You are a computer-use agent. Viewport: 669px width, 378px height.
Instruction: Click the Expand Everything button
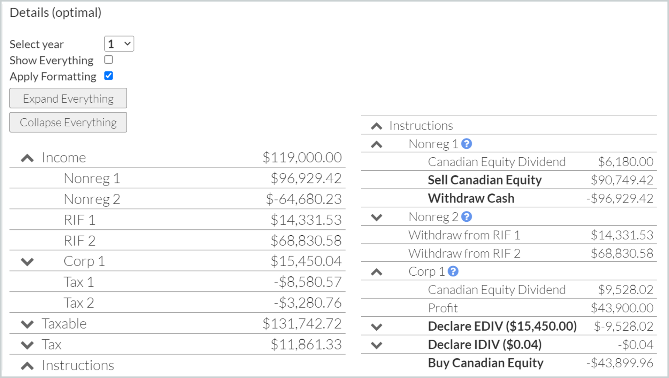tap(68, 98)
